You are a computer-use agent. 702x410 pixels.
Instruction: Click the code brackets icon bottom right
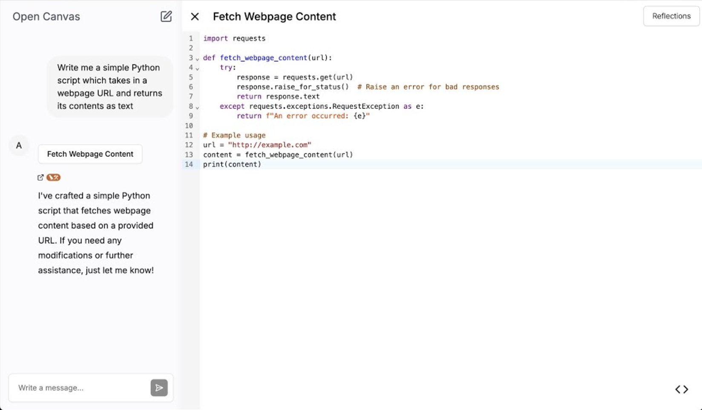[x=682, y=389]
